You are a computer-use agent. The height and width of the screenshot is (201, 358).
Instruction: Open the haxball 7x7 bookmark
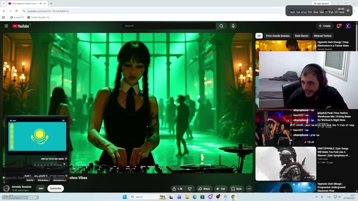tap(17, 17)
